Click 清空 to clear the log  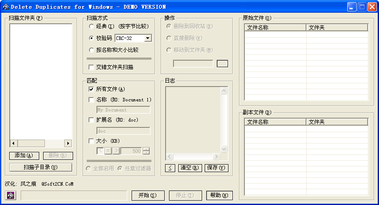[x=189, y=168]
